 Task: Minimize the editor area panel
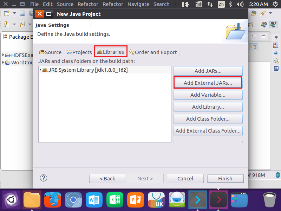coord(254,36)
